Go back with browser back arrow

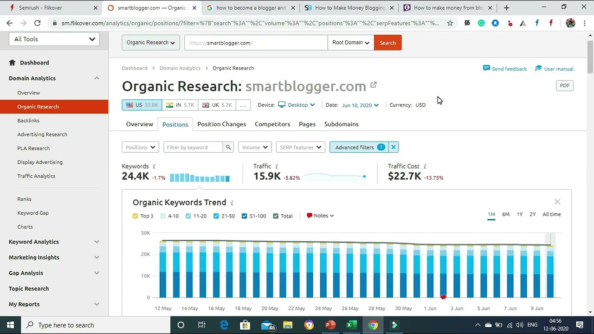point(10,23)
